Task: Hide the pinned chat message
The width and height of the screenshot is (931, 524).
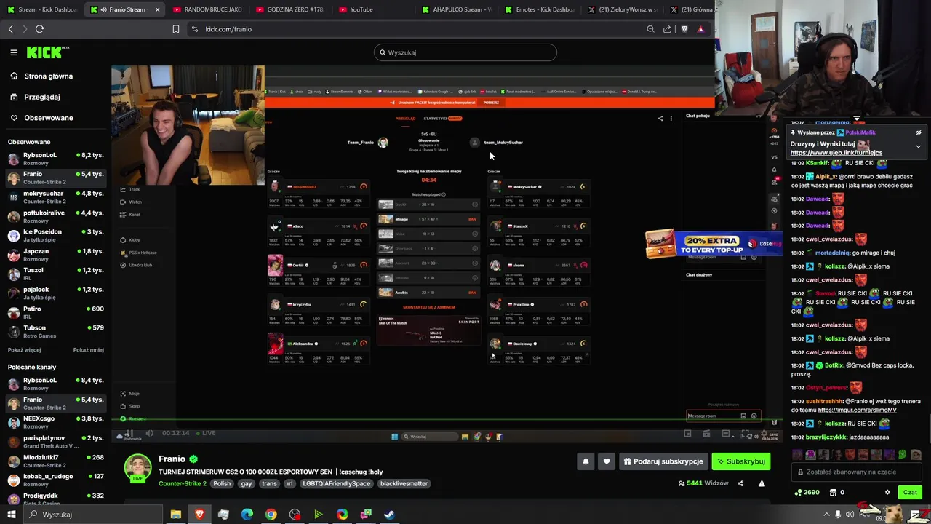Action: [x=918, y=132]
